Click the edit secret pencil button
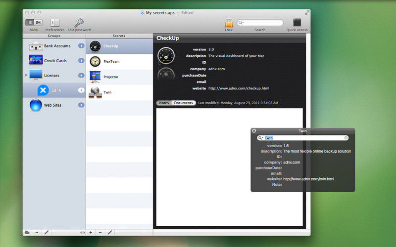Screen dimensions: 396x247 [110, 232]
